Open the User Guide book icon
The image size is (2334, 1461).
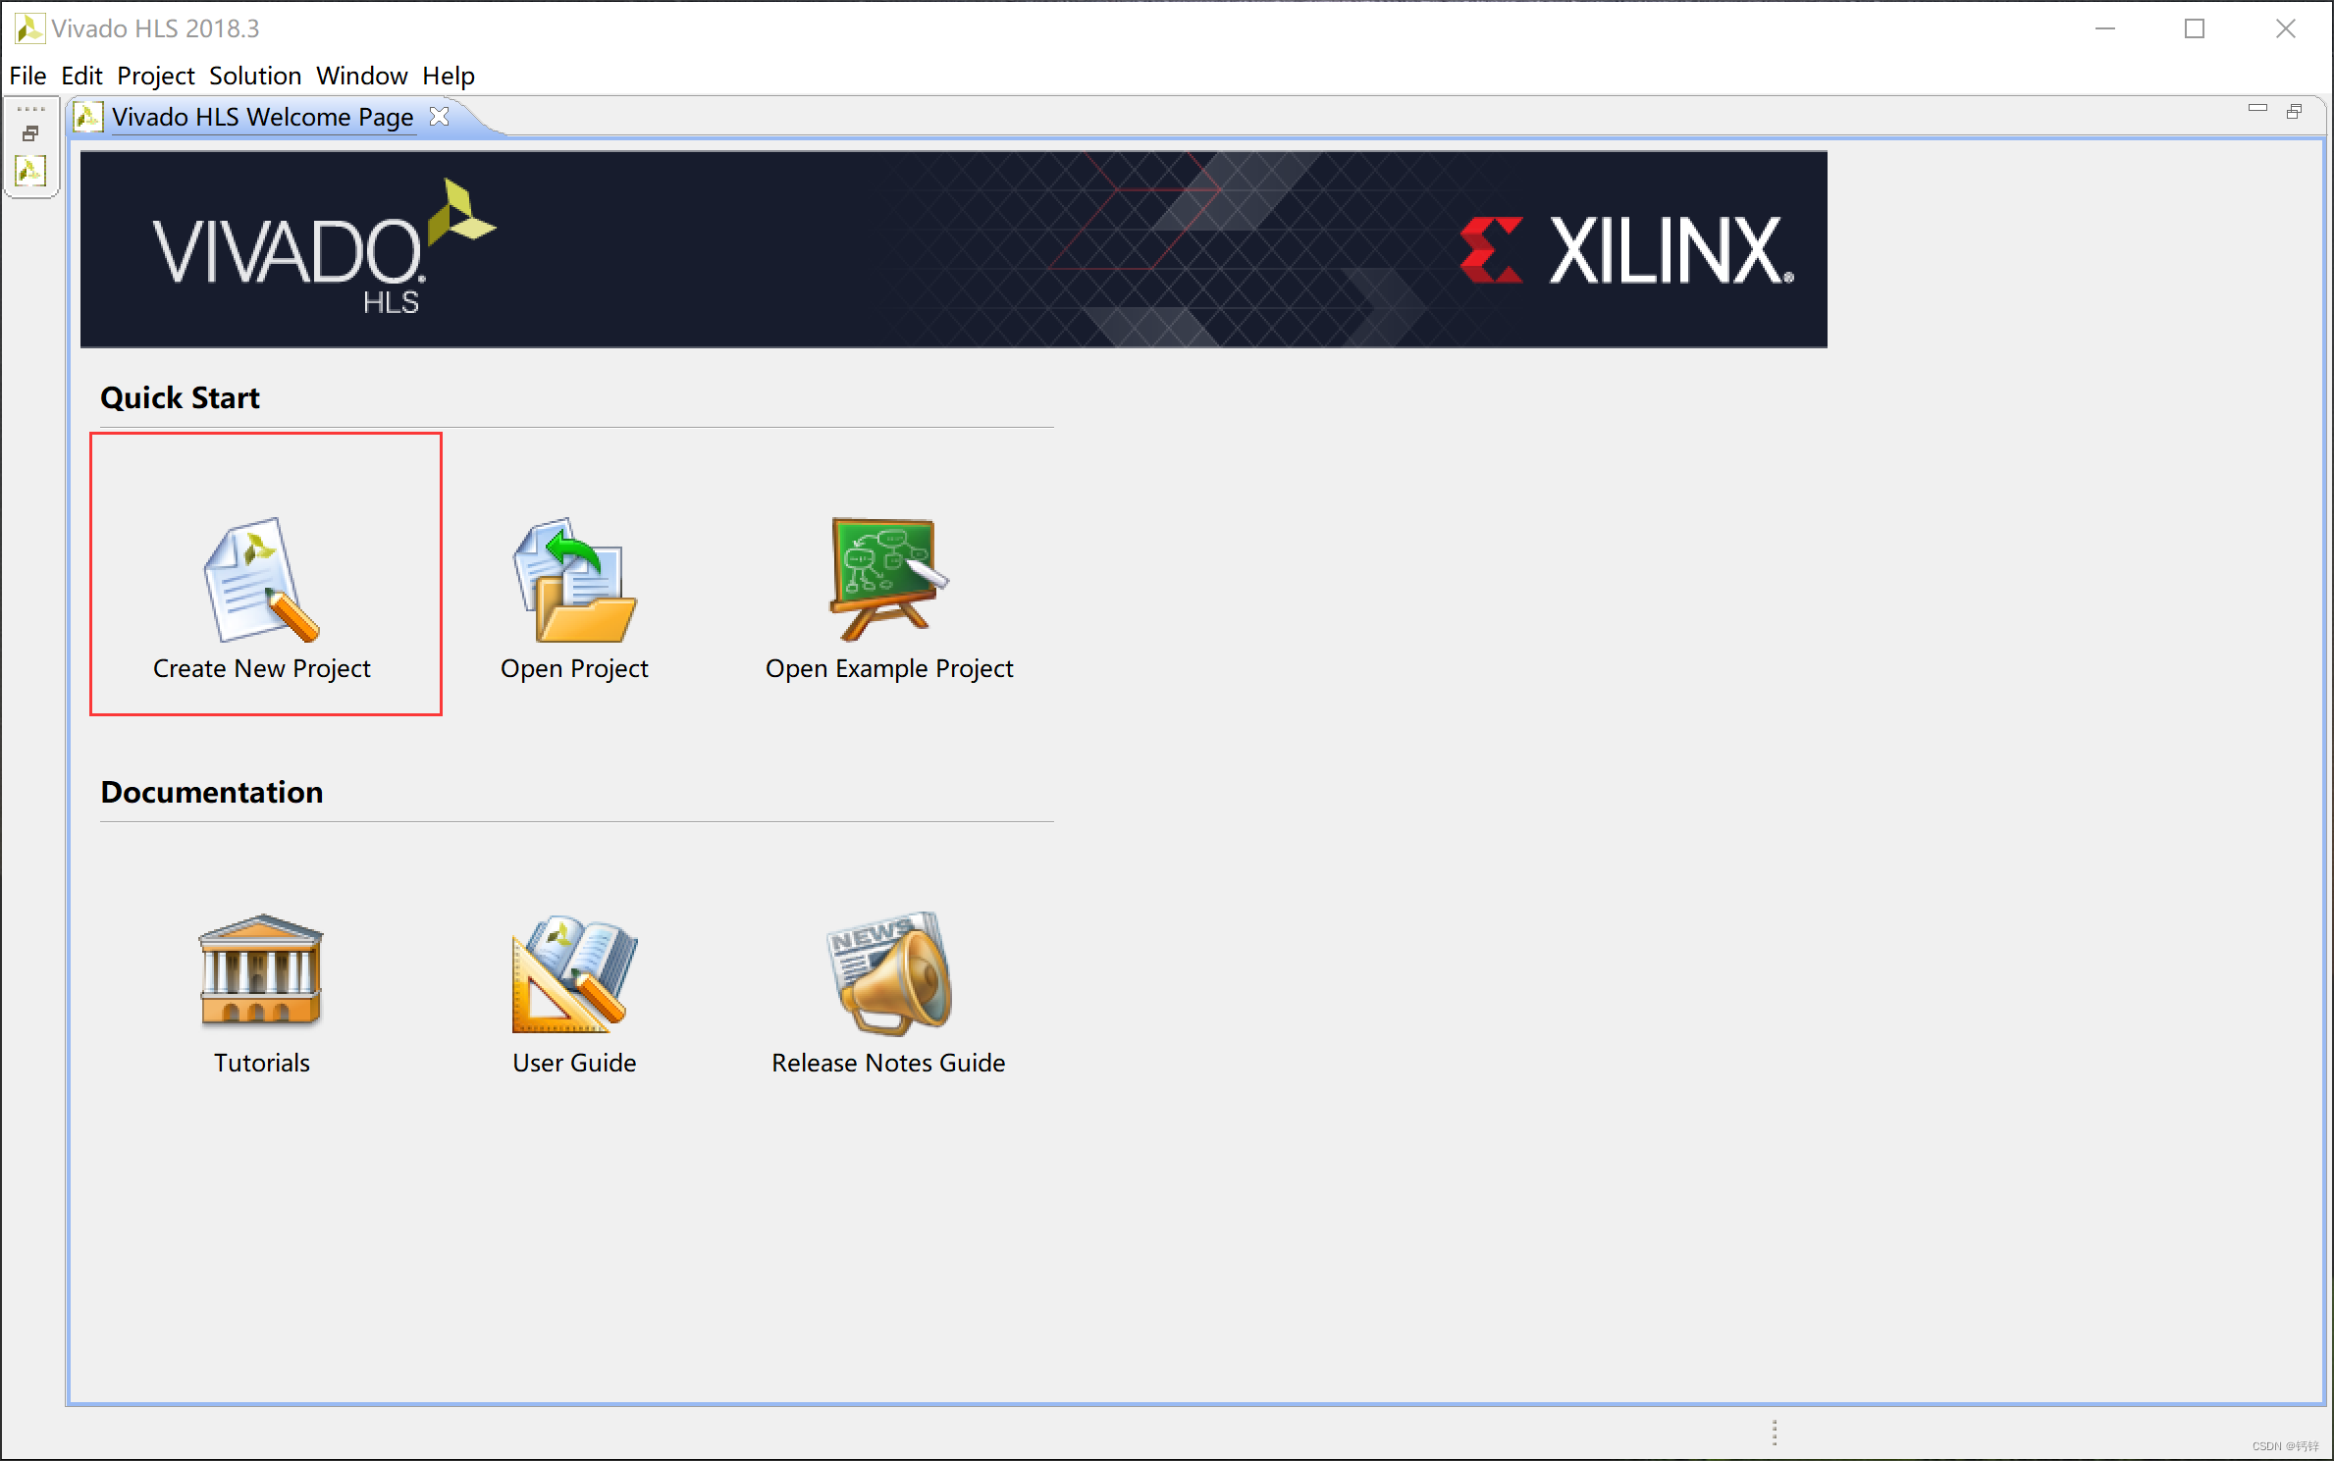[x=574, y=973]
